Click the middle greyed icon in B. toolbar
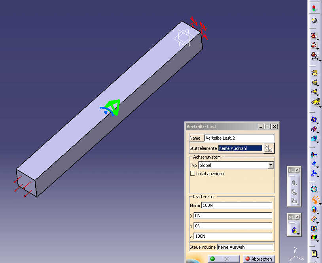This screenshot has height=263, width=322. click(294, 192)
